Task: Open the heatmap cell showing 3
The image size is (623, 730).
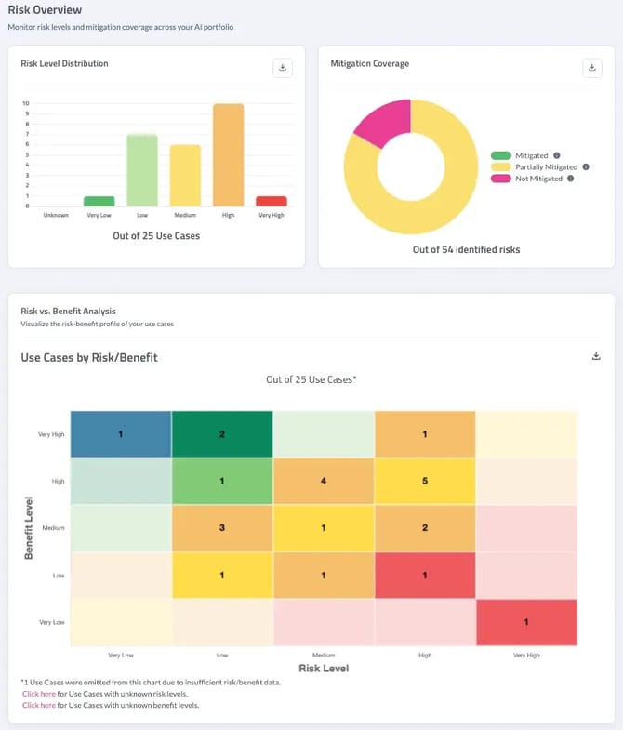Action: [222, 528]
